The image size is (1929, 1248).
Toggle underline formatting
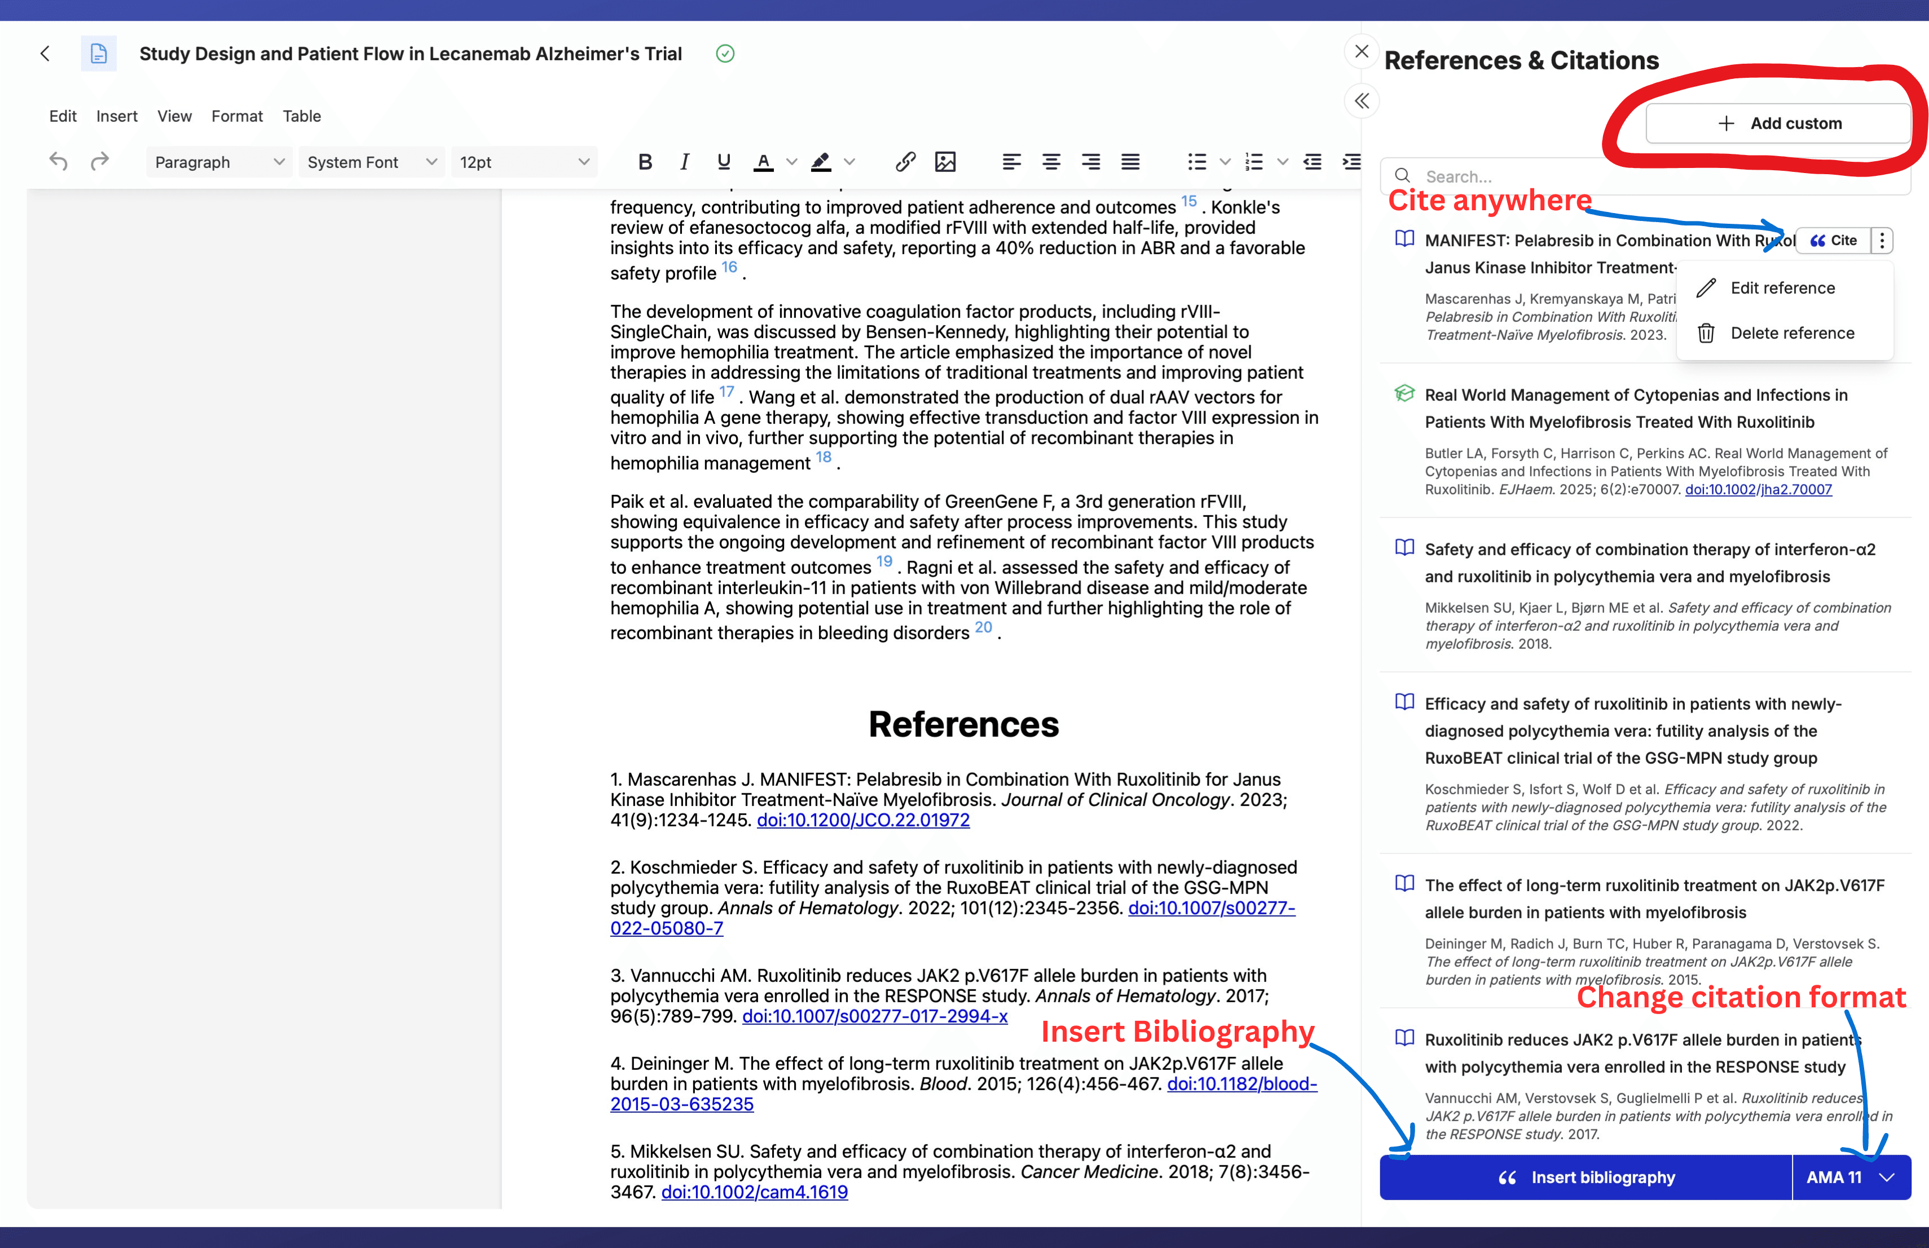point(724,162)
